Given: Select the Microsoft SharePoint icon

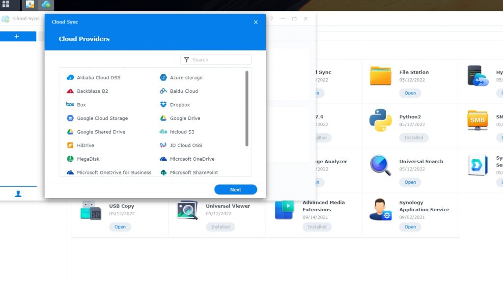Looking at the screenshot, I should point(163,172).
